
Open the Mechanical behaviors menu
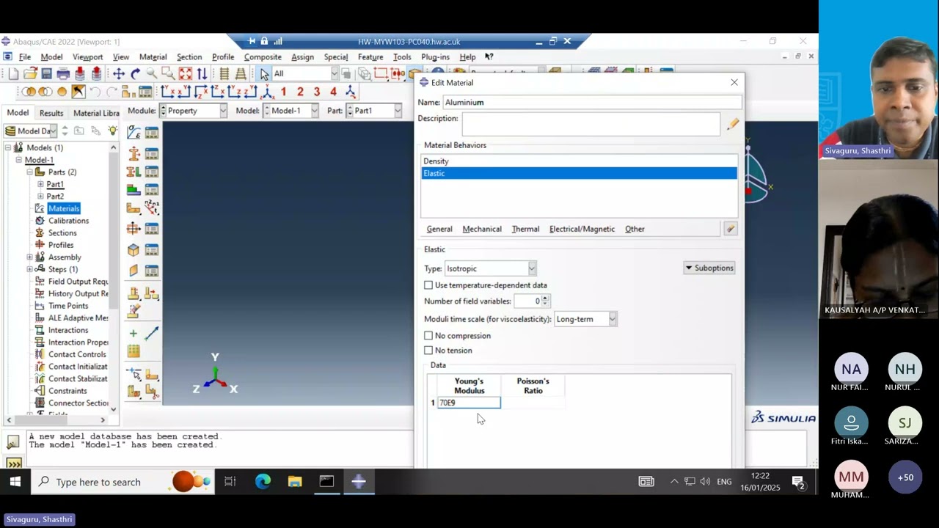pos(482,229)
